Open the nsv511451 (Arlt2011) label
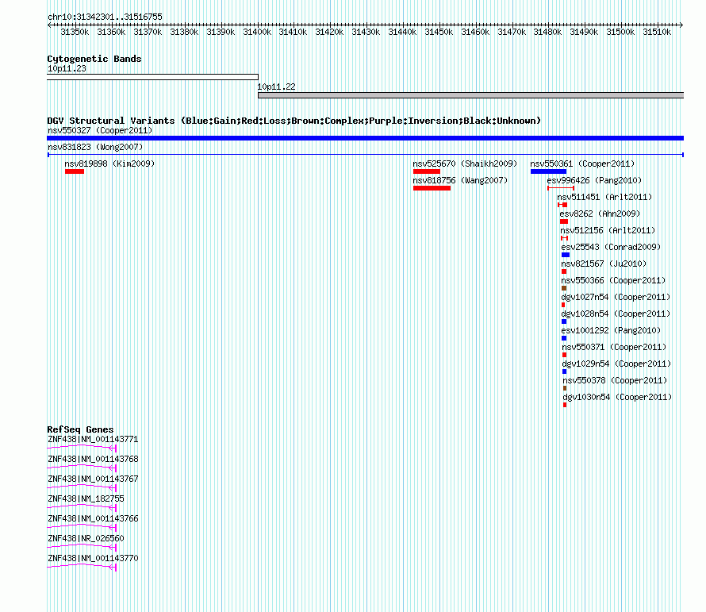The image size is (706, 612). pyautogui.click(x=604, y=197)
